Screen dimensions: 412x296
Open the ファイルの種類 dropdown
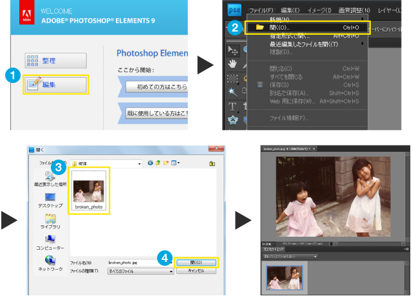[140, 271]
